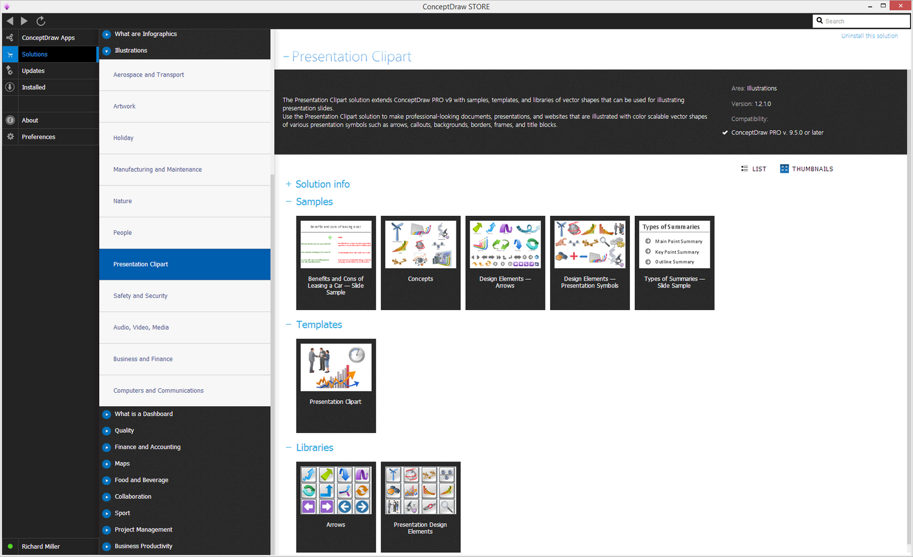Open ConceptDraw Apps in the sidebar
This screenshot has width=913, height=557.
pyautogui.click(x=48, y=38)
